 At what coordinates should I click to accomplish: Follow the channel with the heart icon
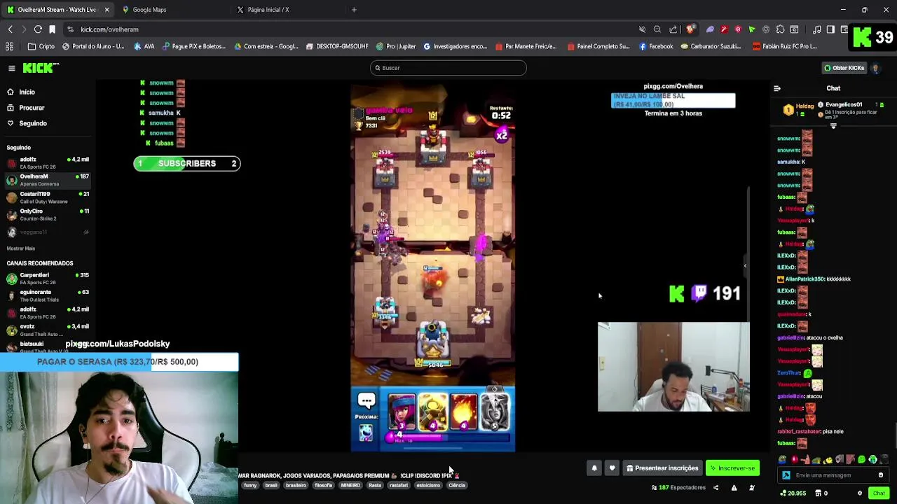(x=612, y=468)
